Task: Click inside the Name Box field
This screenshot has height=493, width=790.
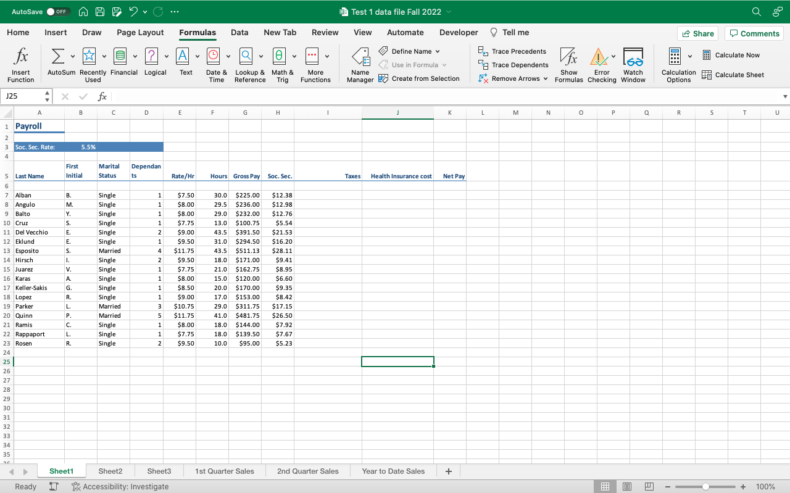Action: 22,96
